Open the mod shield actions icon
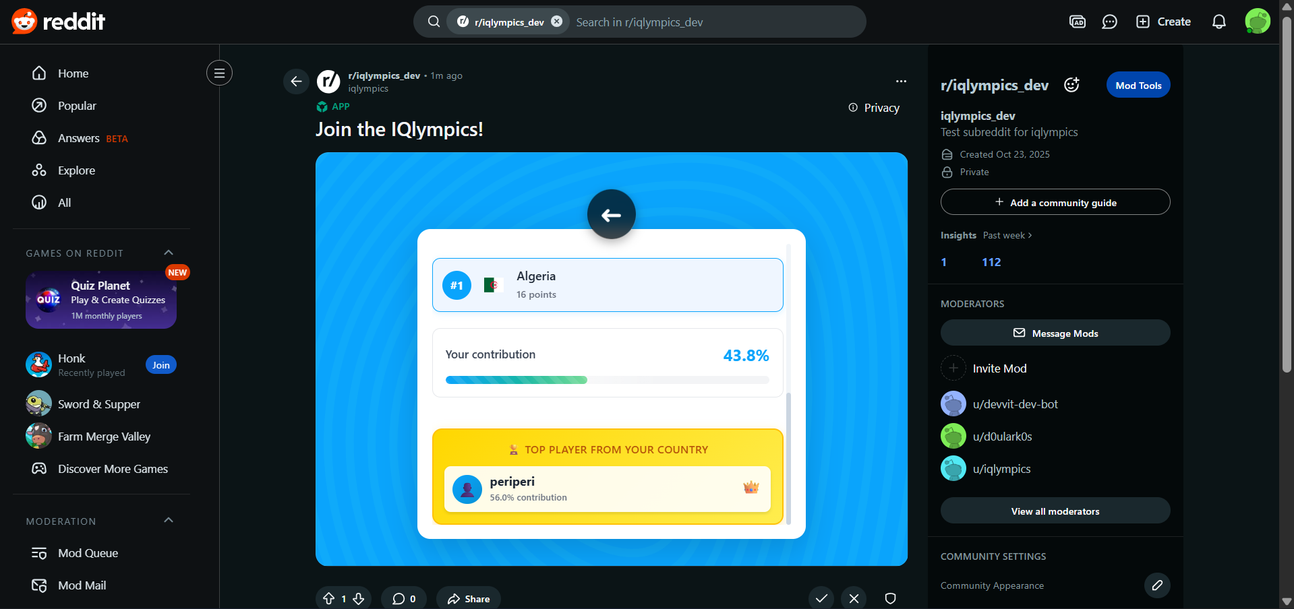This screenshot has width=1294, height=609. (890, 598)
